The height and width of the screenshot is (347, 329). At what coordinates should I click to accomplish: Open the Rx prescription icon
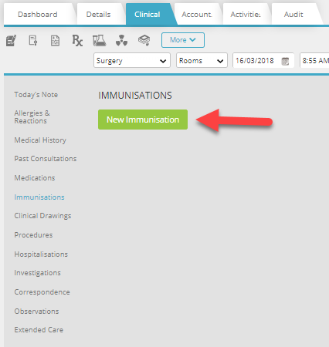pos(77,40)
